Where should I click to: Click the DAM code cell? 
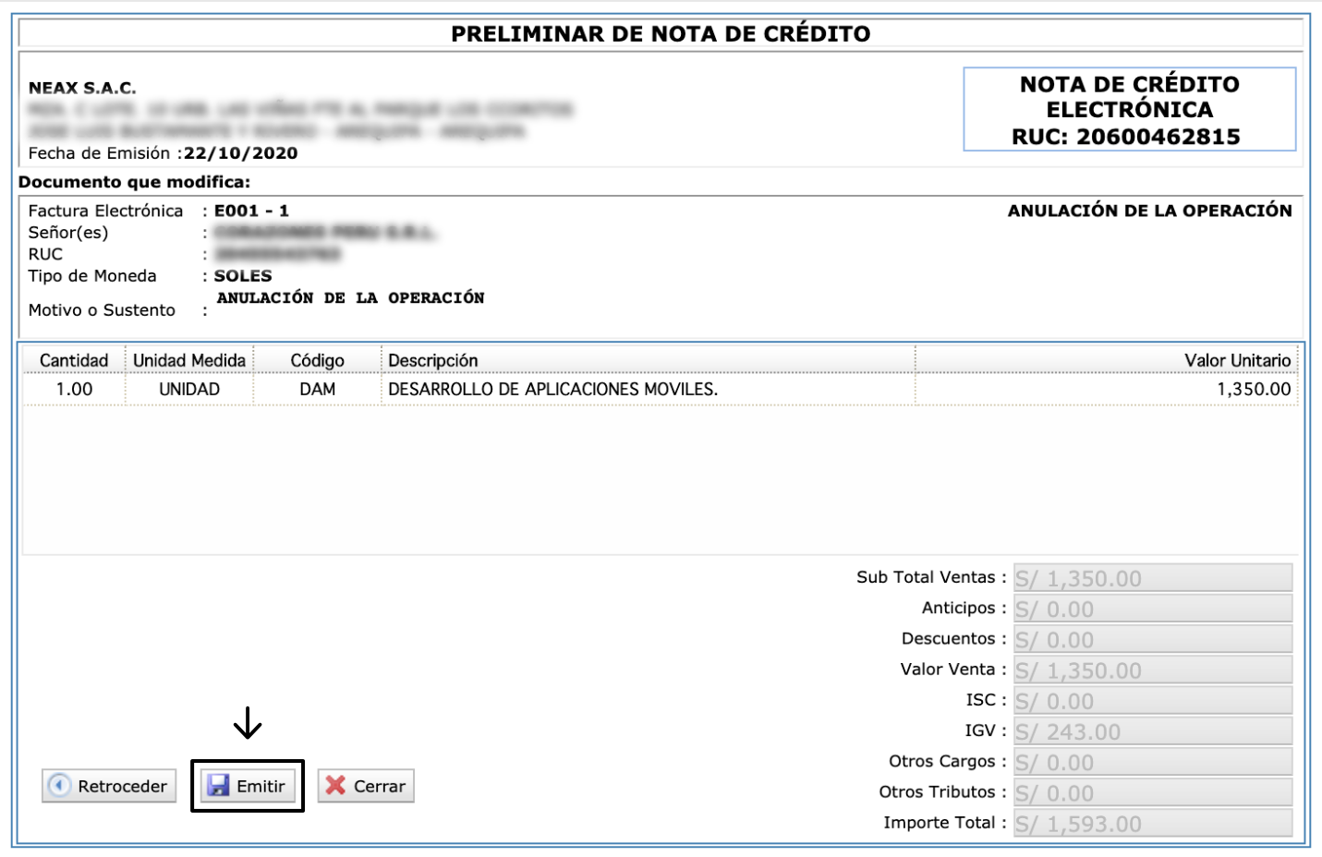click(317, 389)
